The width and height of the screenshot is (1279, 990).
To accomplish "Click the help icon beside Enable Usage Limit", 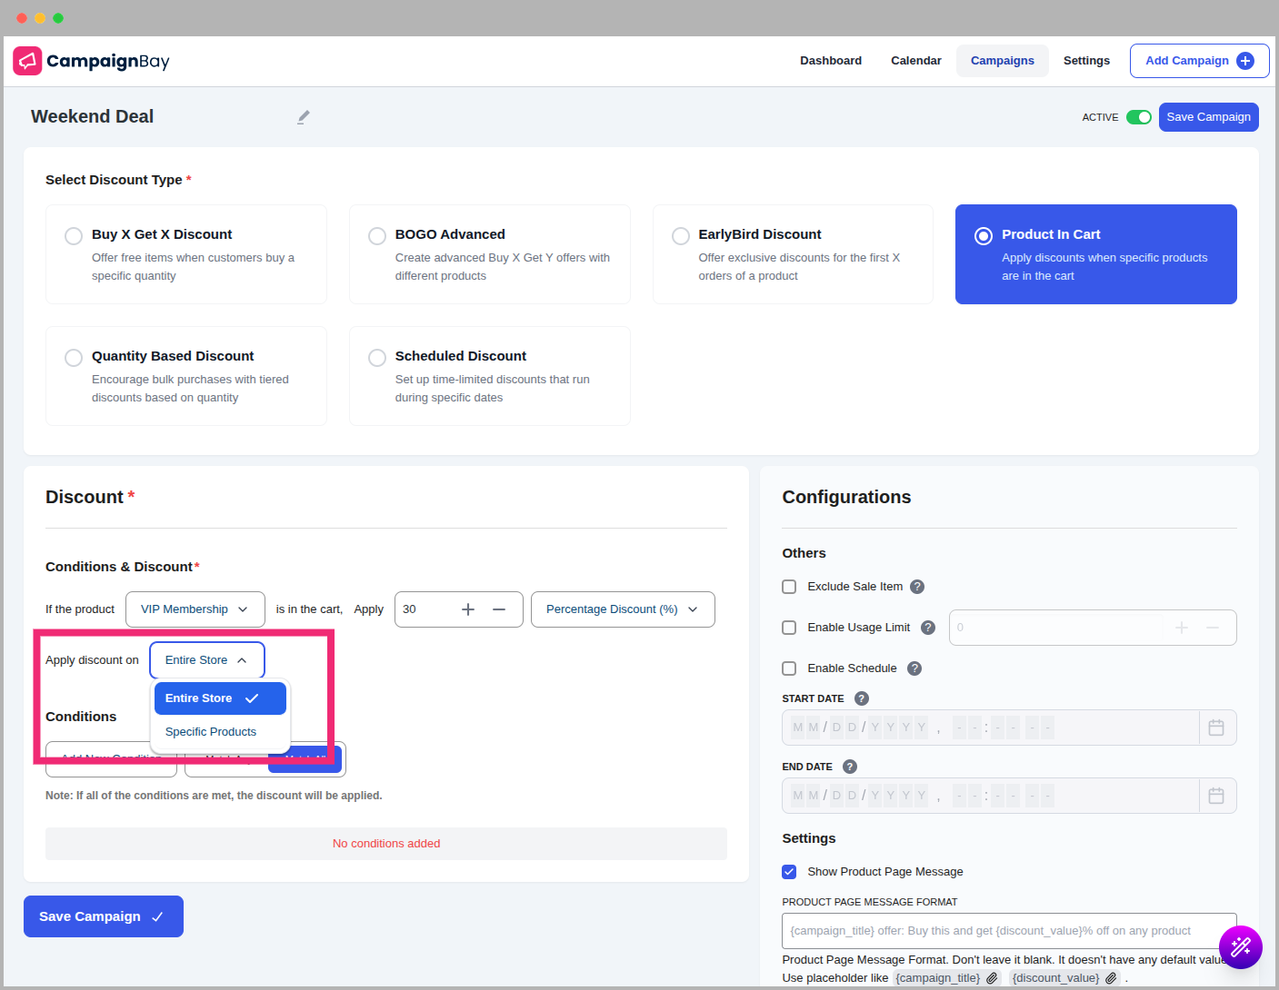I will (x=928, y=628).
